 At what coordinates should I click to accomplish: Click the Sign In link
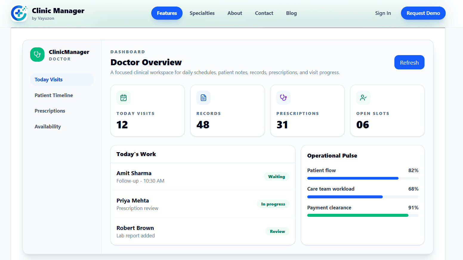coord(383,13)
